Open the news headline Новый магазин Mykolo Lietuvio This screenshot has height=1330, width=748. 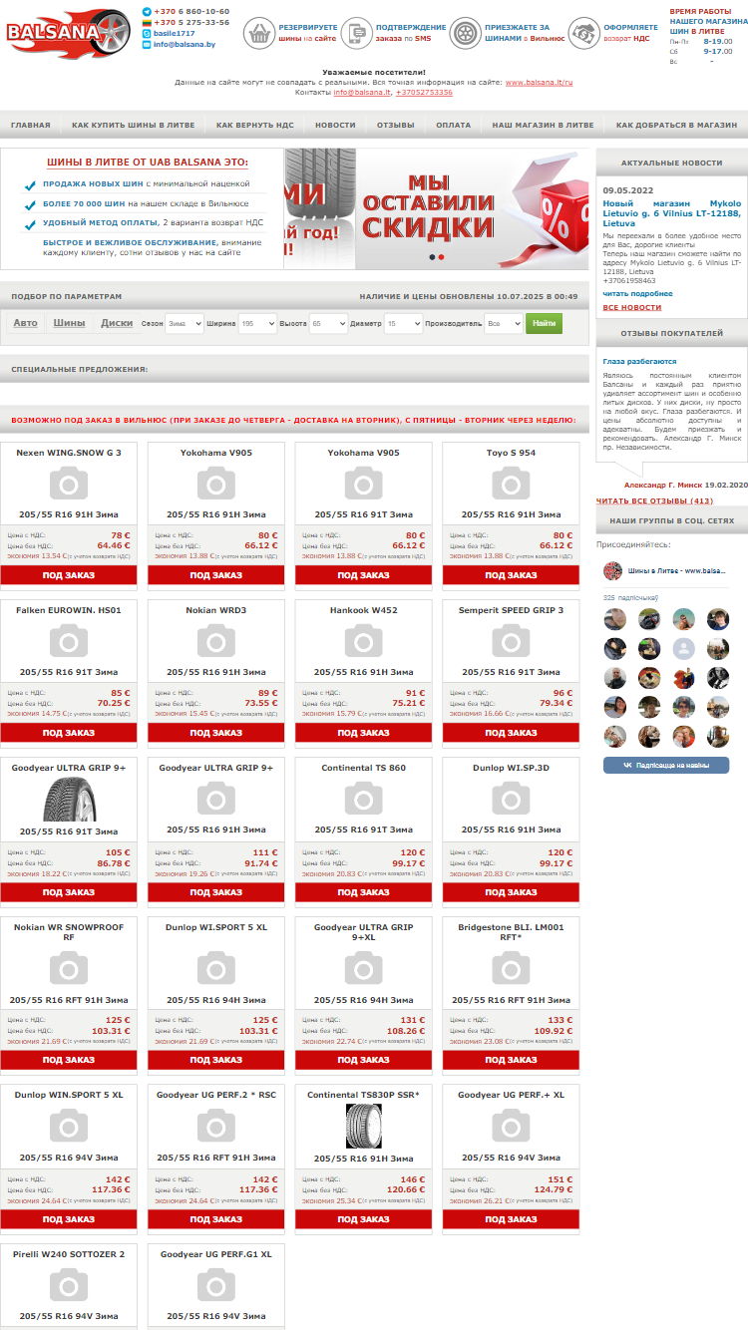672,213
